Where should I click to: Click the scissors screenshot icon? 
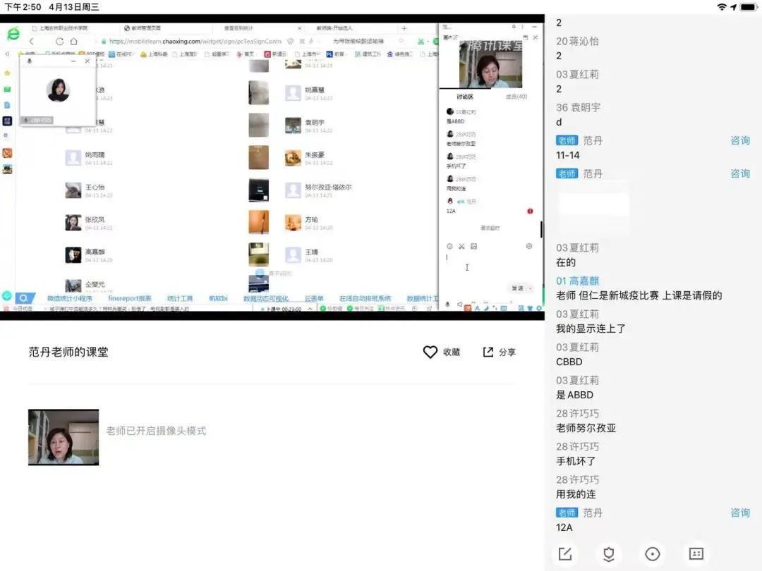461,246
